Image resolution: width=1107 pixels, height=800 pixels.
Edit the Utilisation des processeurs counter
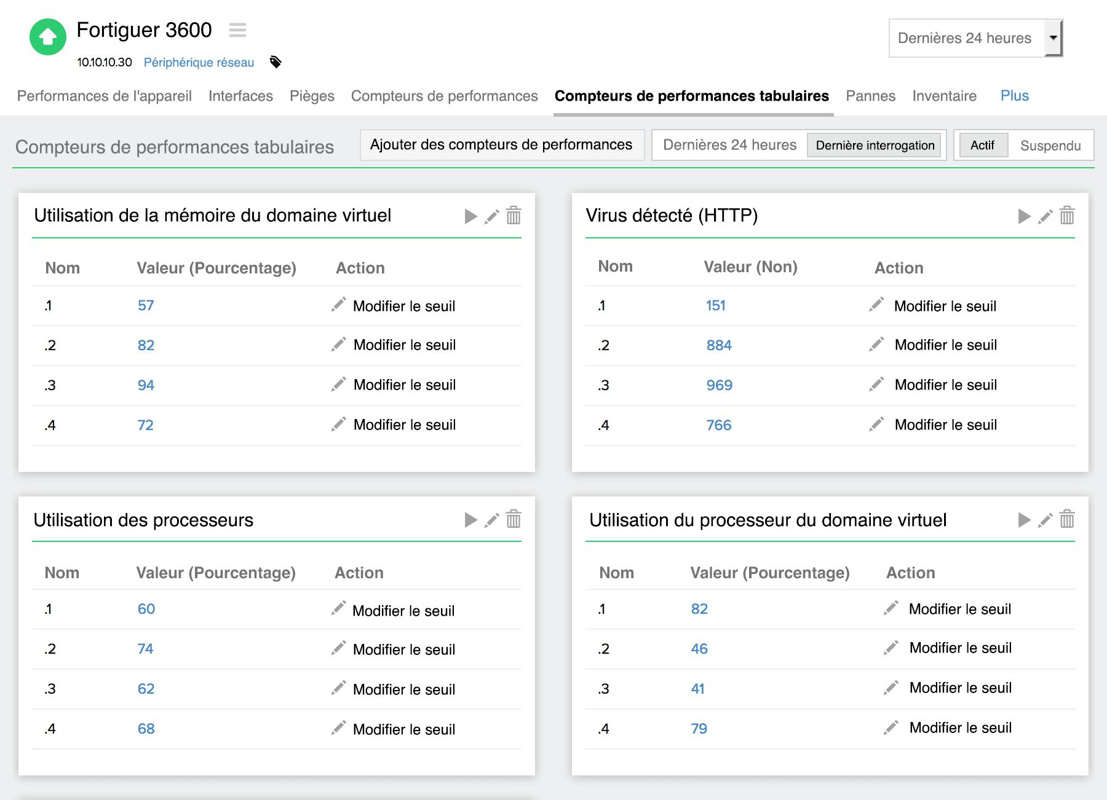click(x=491, y=520)
